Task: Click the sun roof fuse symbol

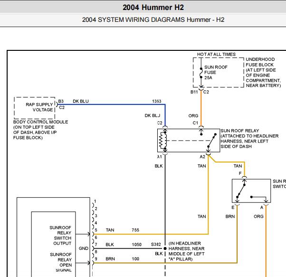Action: [201, 73]
